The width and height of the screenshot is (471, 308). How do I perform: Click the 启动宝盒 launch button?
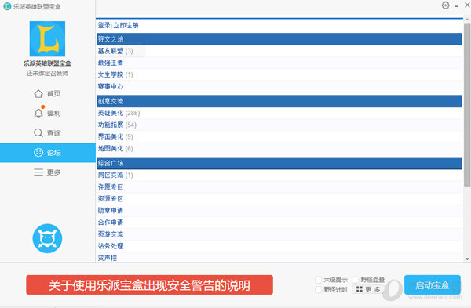433,285
